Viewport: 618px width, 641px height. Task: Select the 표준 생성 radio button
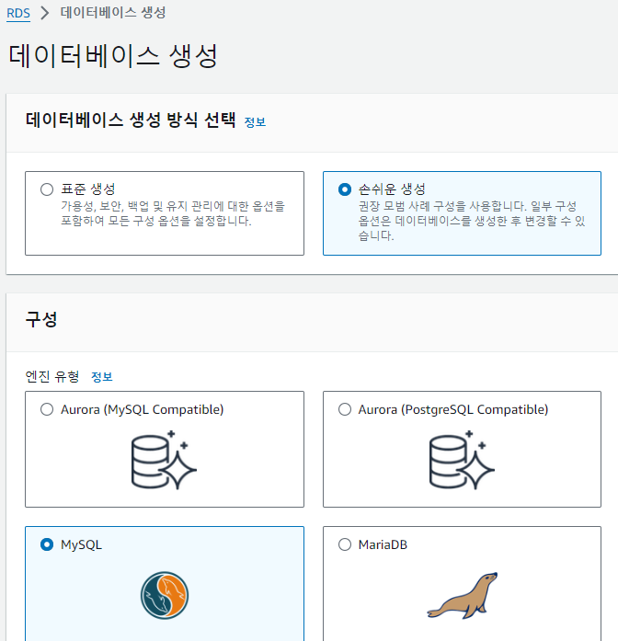pos(47,189)
